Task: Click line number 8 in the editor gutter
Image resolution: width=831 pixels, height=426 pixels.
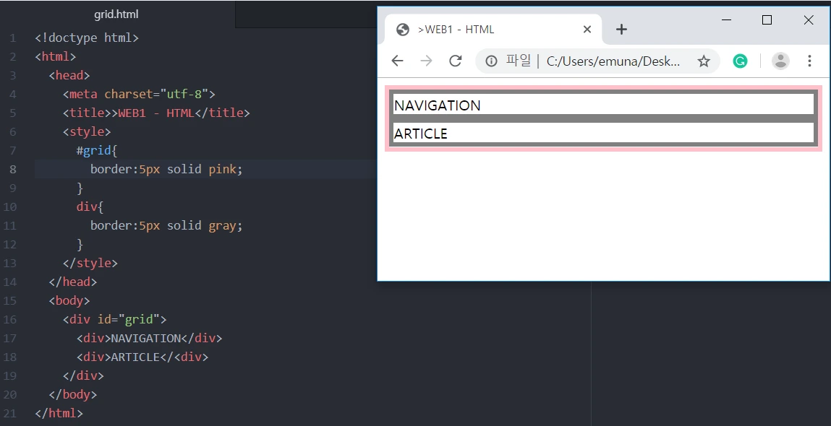Action: click(x=12, y=170)
